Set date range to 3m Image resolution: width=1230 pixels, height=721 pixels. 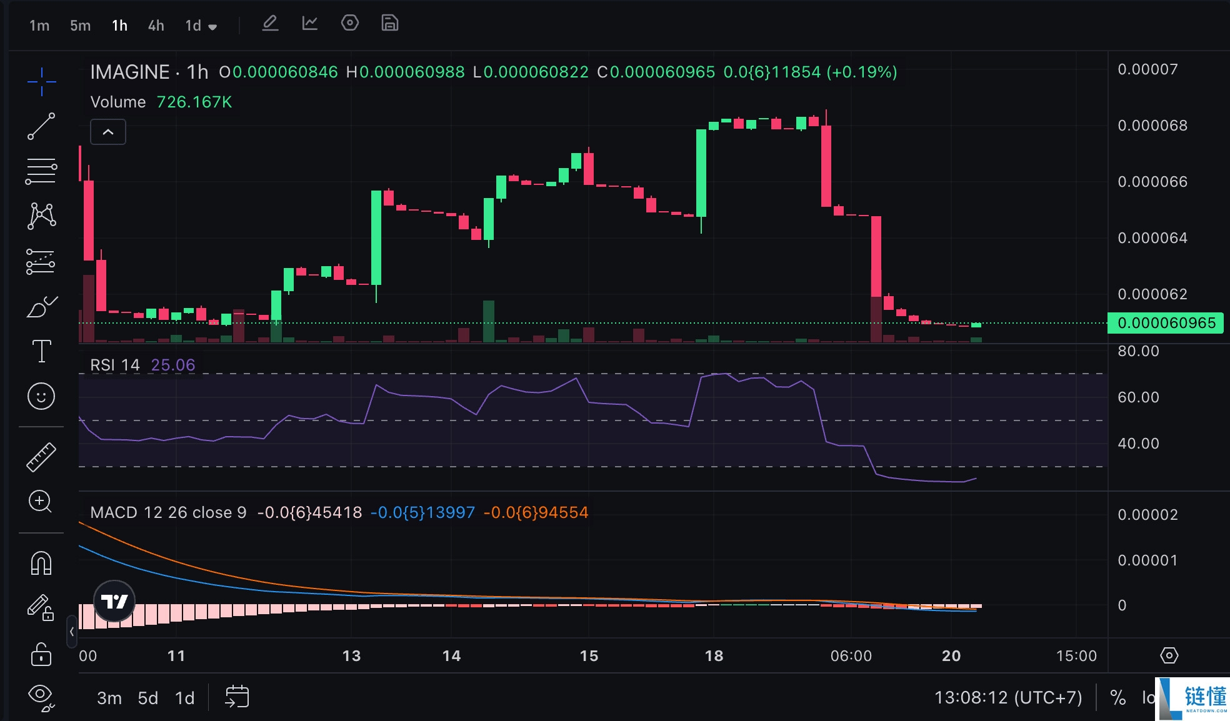pos(109,698)
